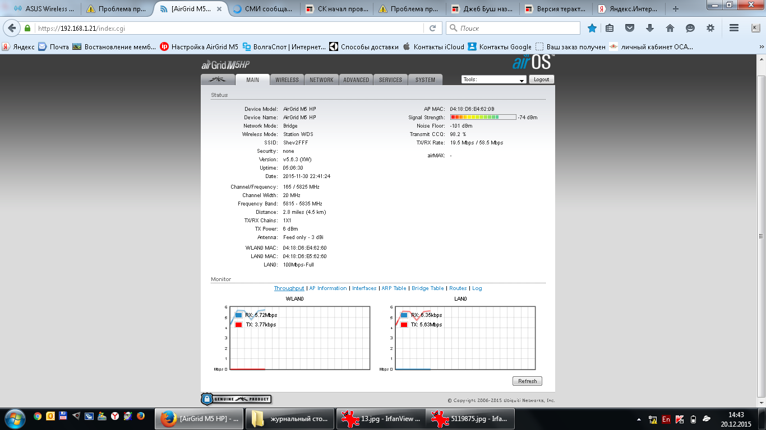Click the Firefox search box
Image resolution: width=766 pixels, height=430 pixels.
coord(513,28)
